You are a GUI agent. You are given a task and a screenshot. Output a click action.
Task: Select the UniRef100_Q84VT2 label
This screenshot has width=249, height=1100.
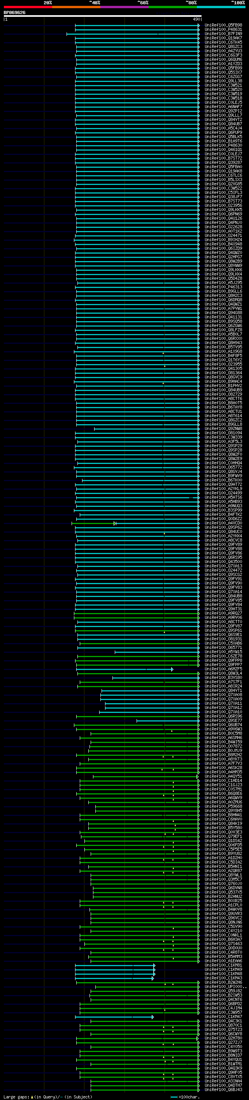(x=223, y=119)
